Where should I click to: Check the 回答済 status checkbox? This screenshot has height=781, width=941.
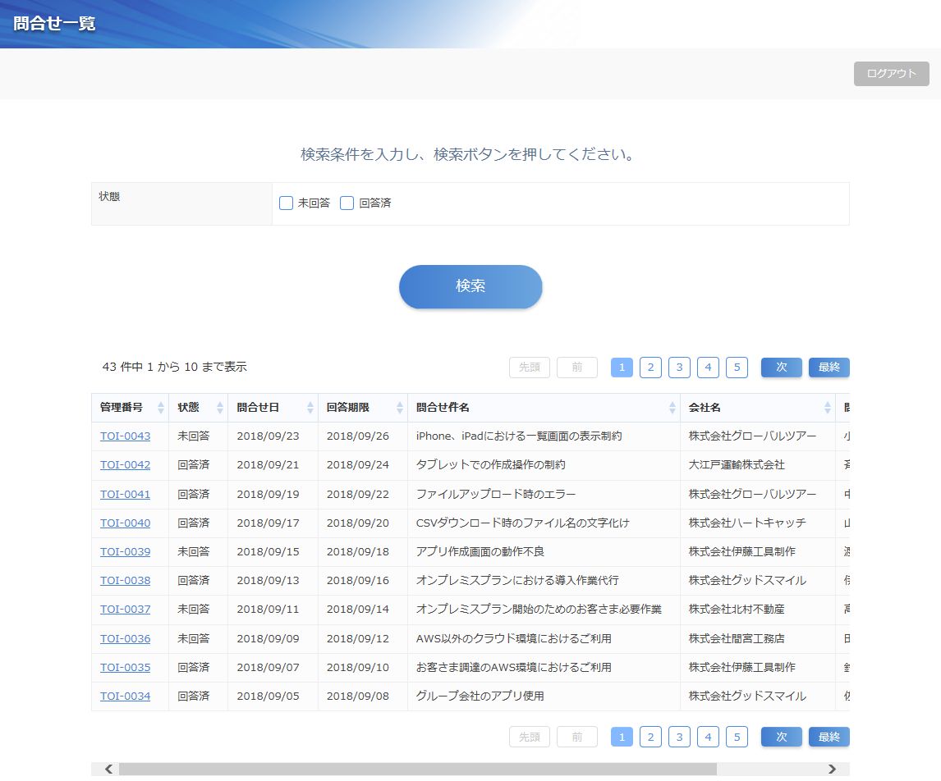[x=347, y=203]
